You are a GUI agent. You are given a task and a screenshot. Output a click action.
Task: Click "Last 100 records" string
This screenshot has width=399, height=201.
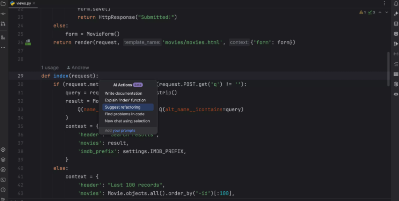click(x=135, y=185)
